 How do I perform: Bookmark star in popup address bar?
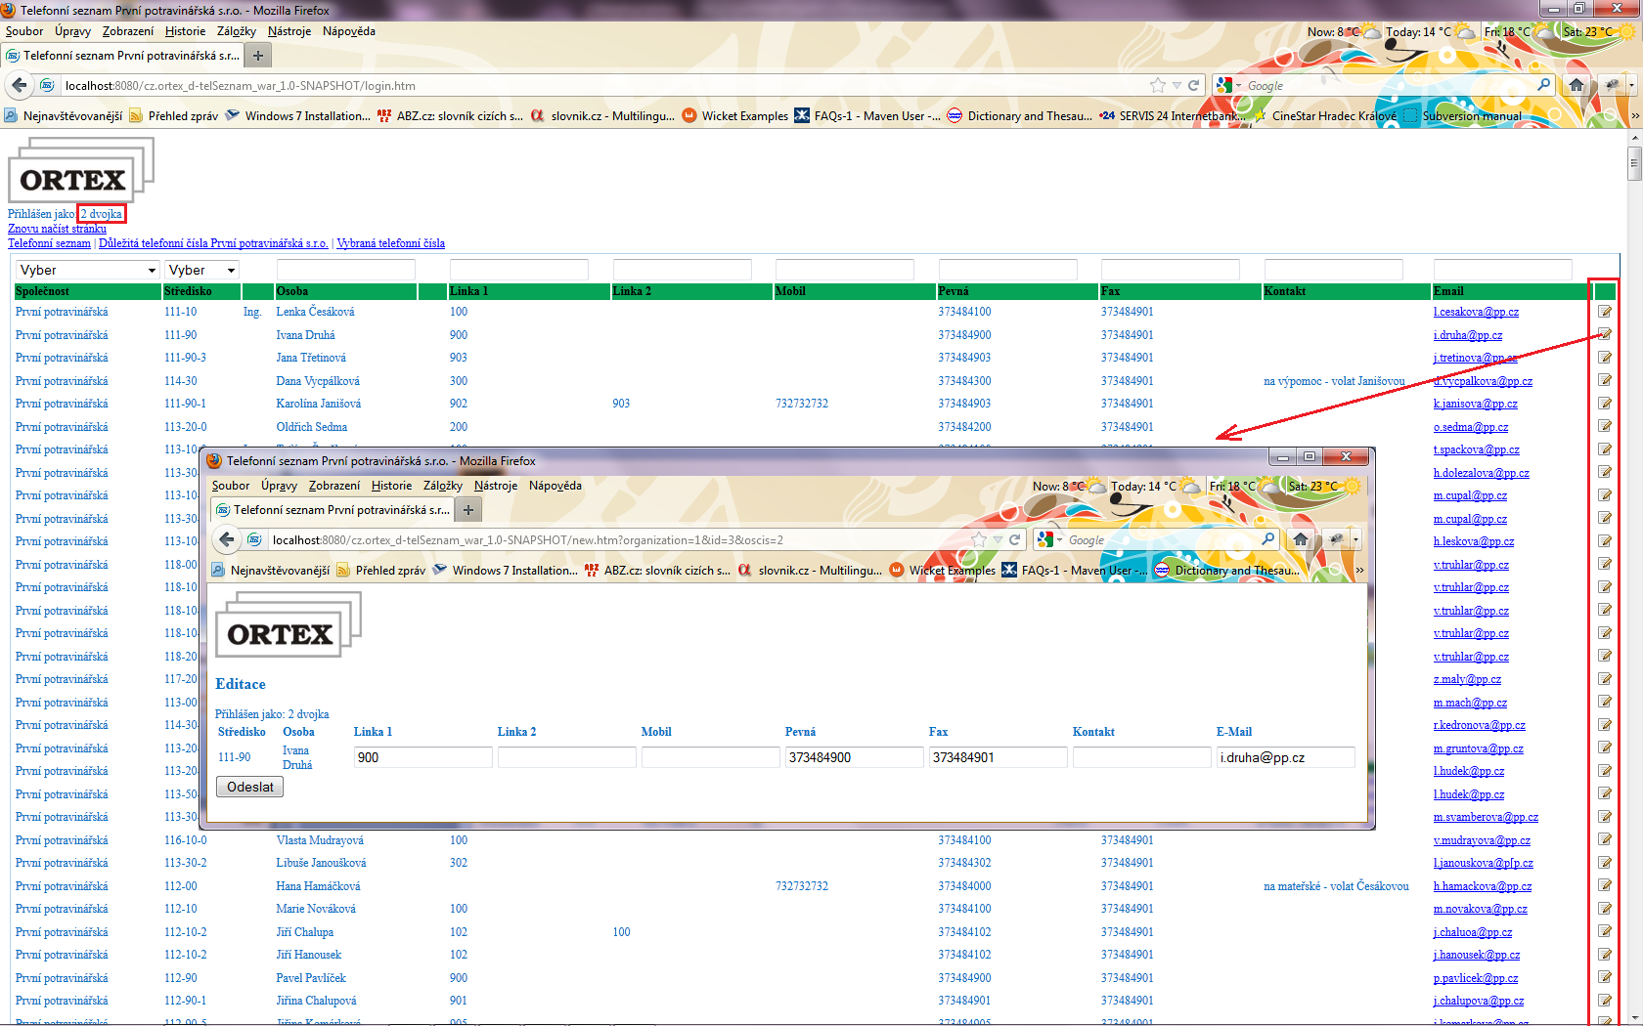pyautogui.click(x=979, y=540)
